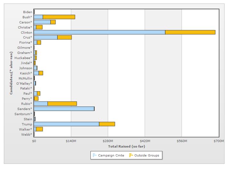Image resolution: width=230 pixels, height=169 pixels.
Task: Click the Kasich* candidate label
Action: point(26,73)
